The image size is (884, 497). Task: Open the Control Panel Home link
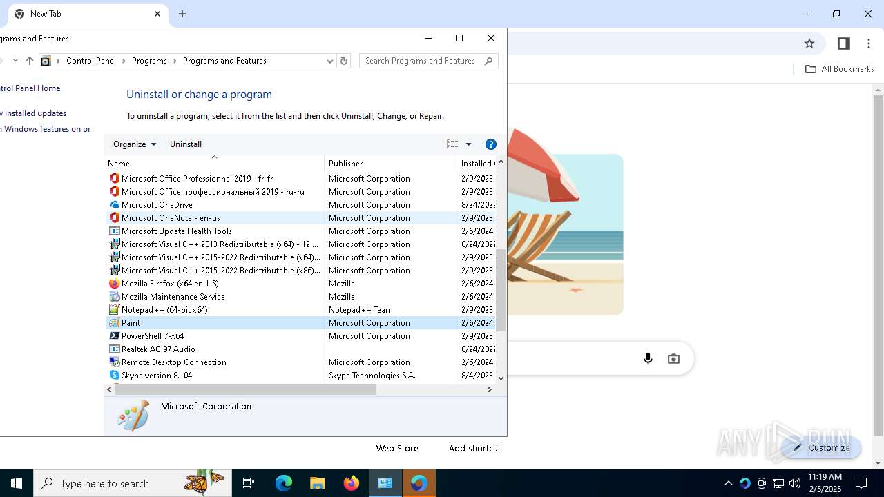coord(29,88)
